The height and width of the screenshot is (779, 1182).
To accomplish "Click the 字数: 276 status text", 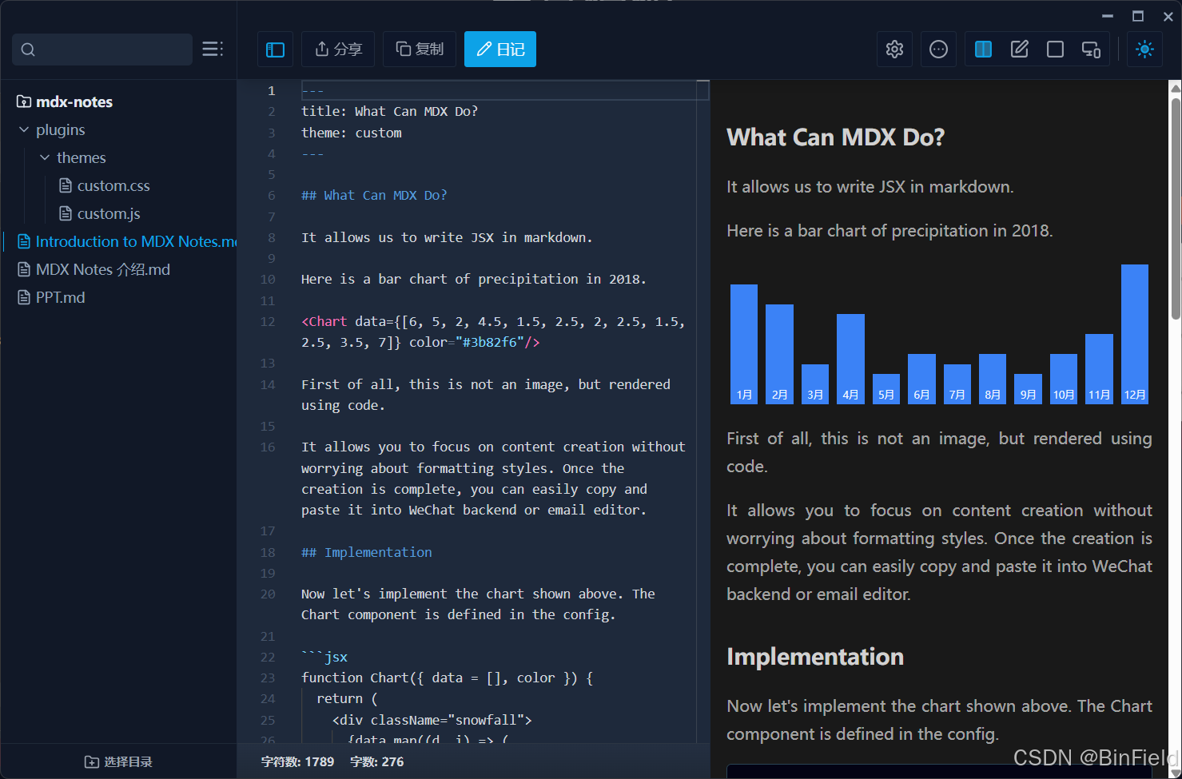I will coord(376,761).
